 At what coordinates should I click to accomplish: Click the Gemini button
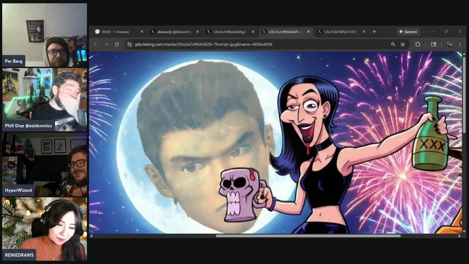[408, 32]
